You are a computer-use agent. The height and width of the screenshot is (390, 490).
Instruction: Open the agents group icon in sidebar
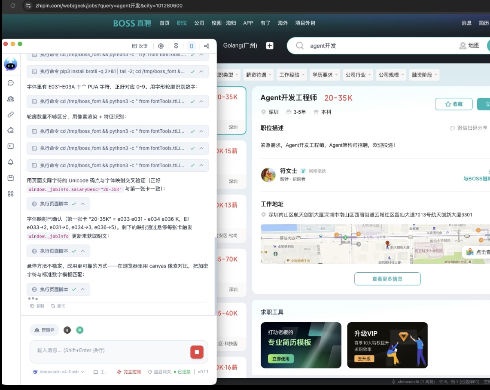(x=11, y=99)
